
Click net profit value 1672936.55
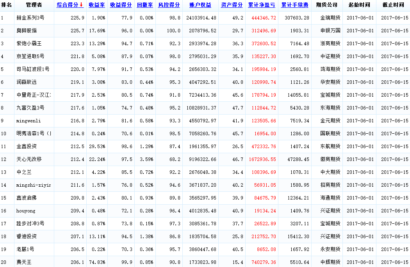pyautogui.click(x=262, y=159)
